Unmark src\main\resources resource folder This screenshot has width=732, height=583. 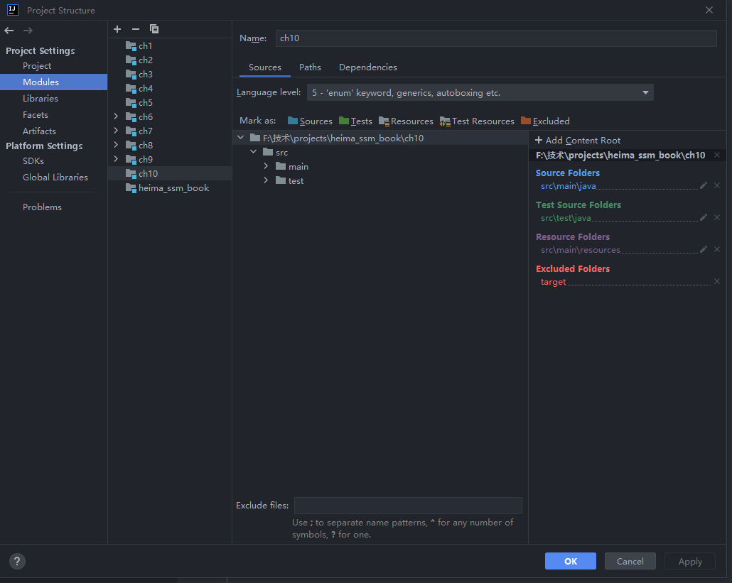717,249
